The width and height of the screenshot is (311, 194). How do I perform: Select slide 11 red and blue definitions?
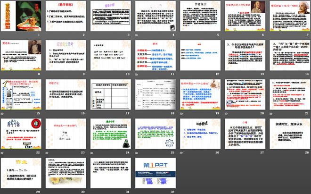pyautogui.click(x=155, y=55)
